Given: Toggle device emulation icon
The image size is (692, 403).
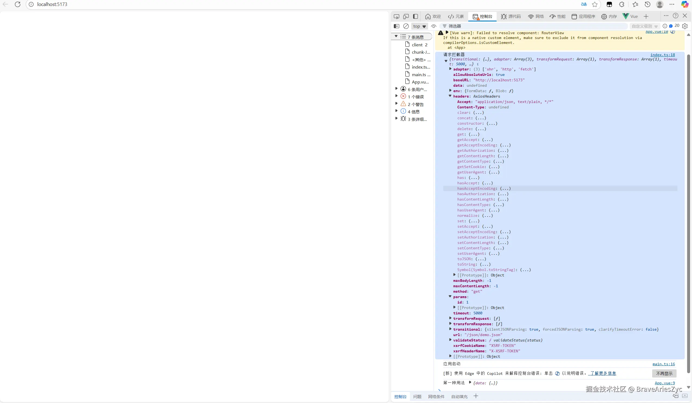Looking at the screenshot, I should tap(406, 17).
